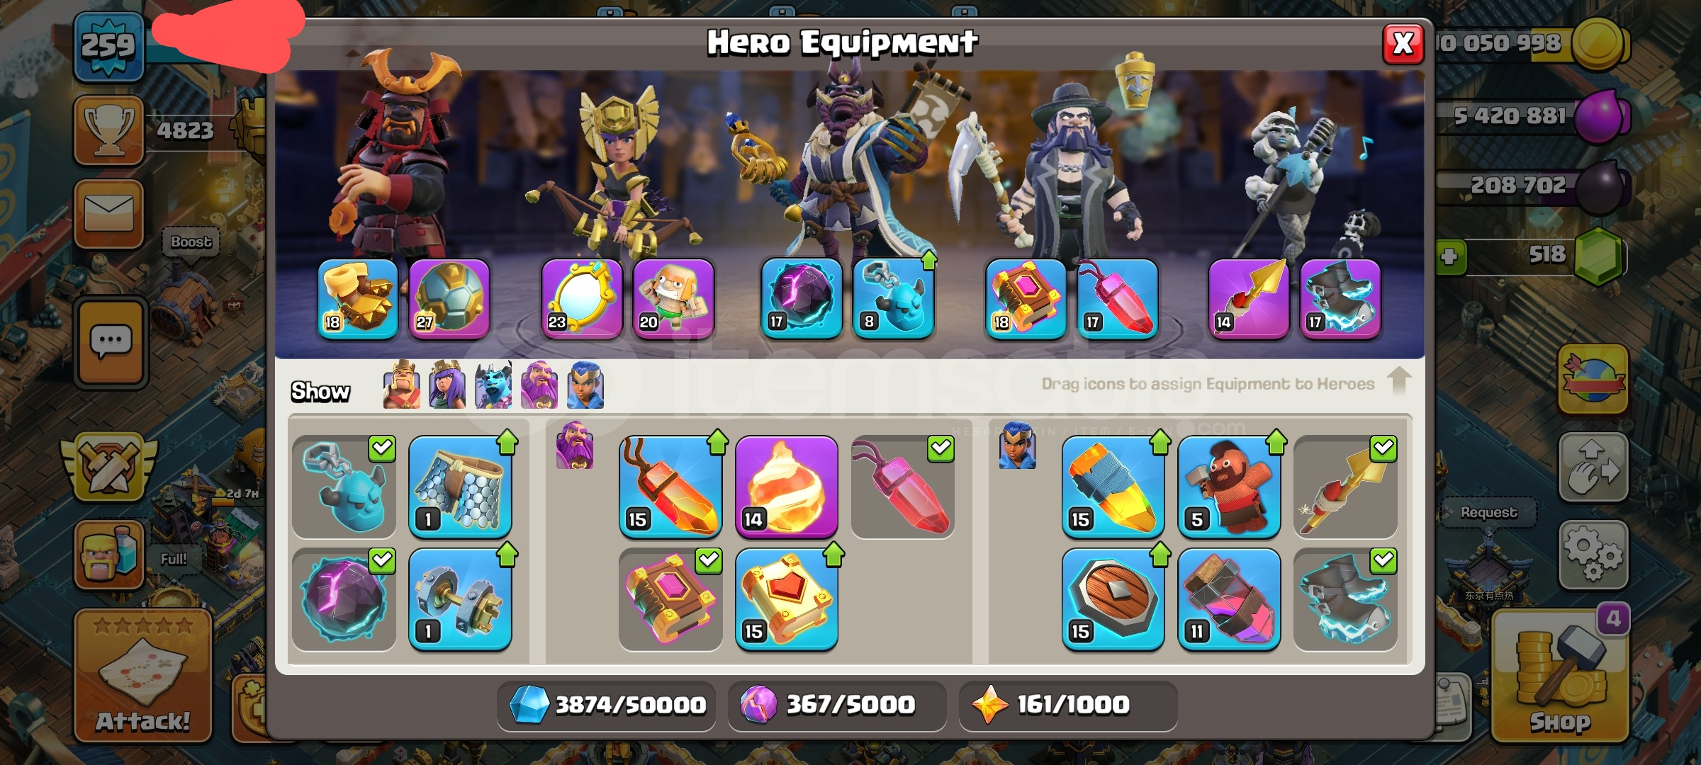Open the chat speech bubble panel
The image size is (1701, 765).
click(111, 343)
